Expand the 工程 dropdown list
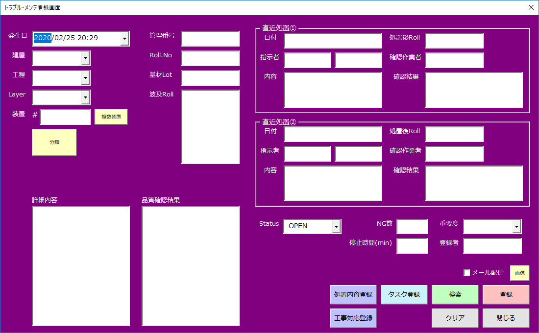Viewport: 539px width, 333px height. click(x=85, y=78)
